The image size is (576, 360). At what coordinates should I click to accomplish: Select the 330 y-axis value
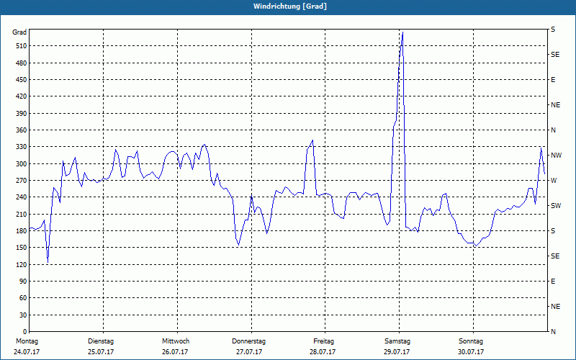click(22, 147)
